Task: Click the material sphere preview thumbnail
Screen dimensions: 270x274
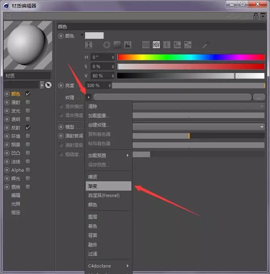Action: 28,46
